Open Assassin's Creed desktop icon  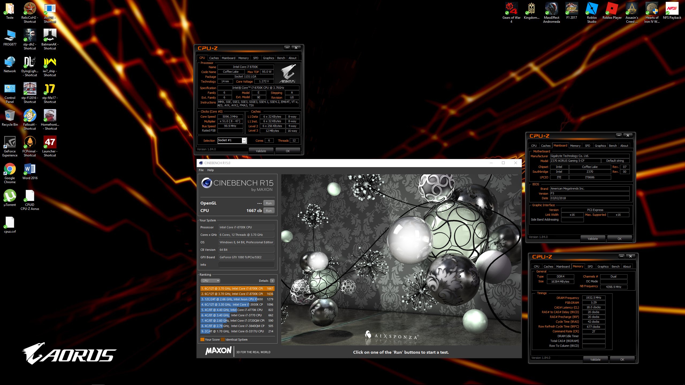[x=632, y=13]
